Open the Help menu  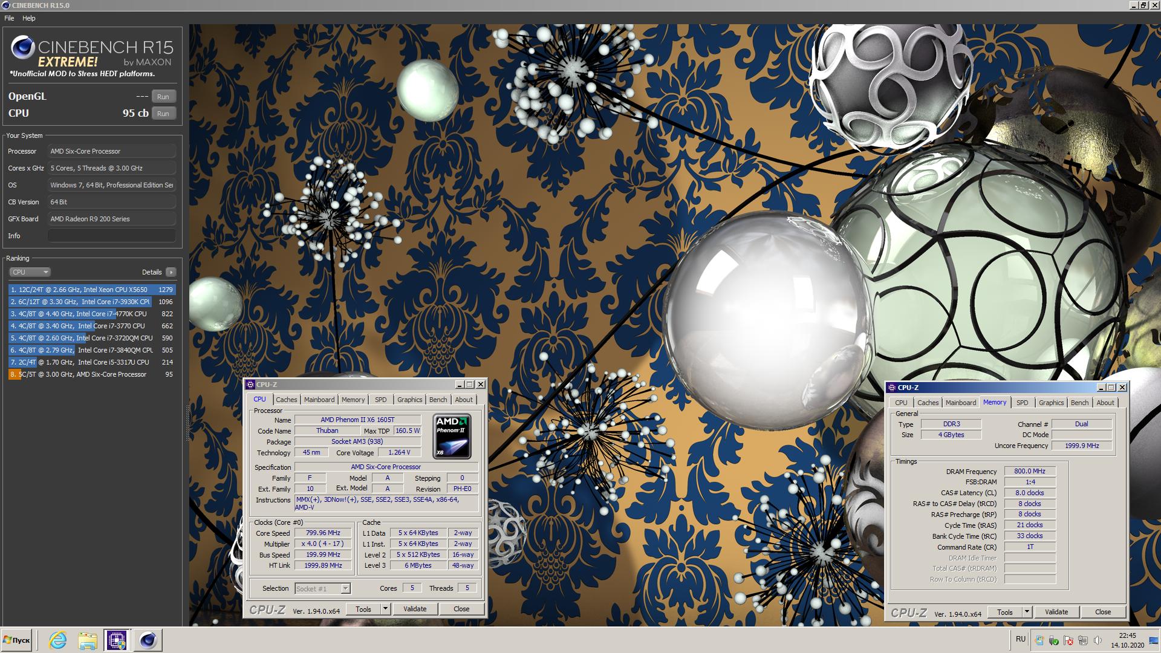(x=29, y=18)
